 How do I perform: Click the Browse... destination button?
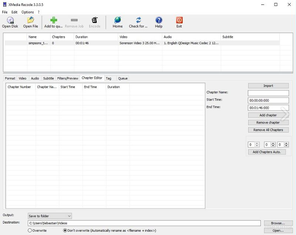pyautogui.click(x=277, y=223)
